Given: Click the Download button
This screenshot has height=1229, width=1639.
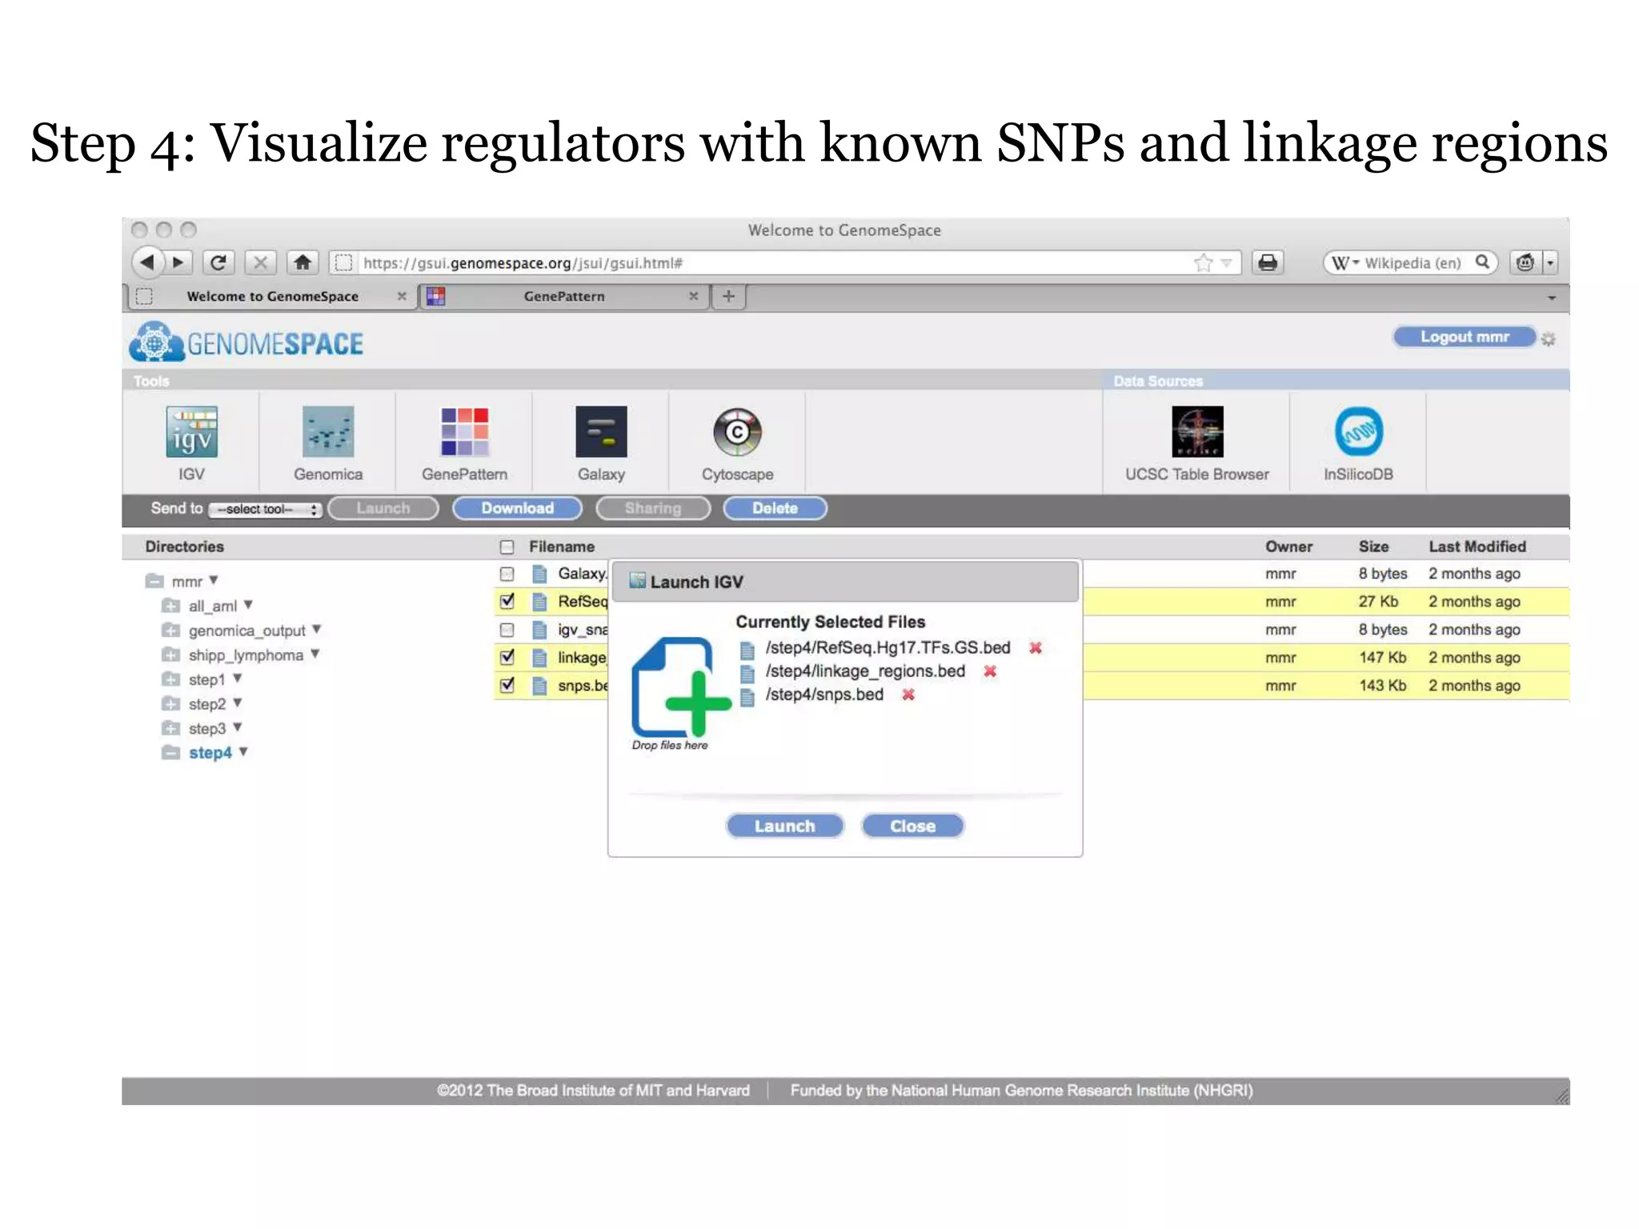Looking at the screenshot, I should pos(517,508).
